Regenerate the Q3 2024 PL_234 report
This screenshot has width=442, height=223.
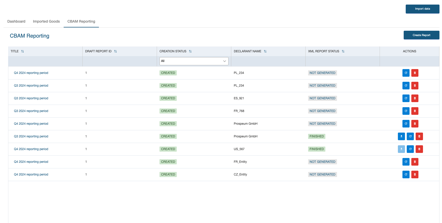click(406, 86)
